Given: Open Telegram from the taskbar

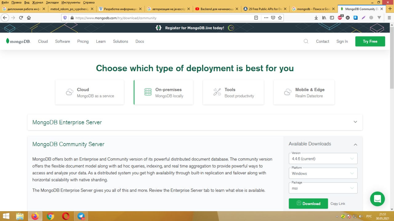Looking at the screenshot, I should point(81,216).
